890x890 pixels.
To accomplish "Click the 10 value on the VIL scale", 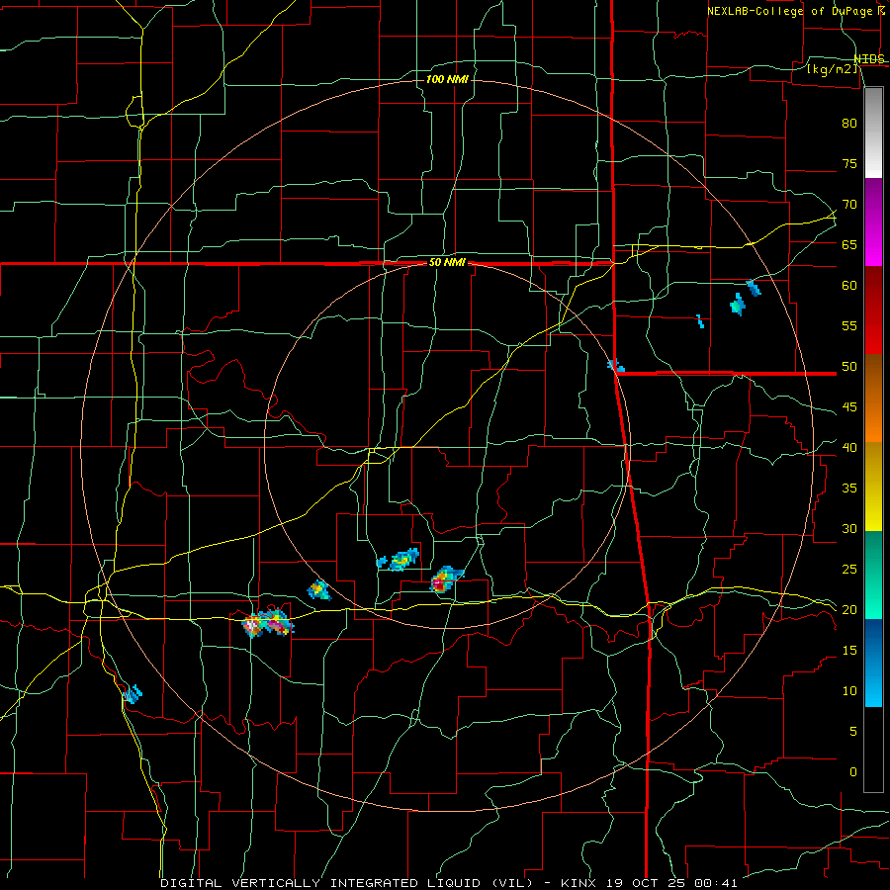I will pos(849,691).
